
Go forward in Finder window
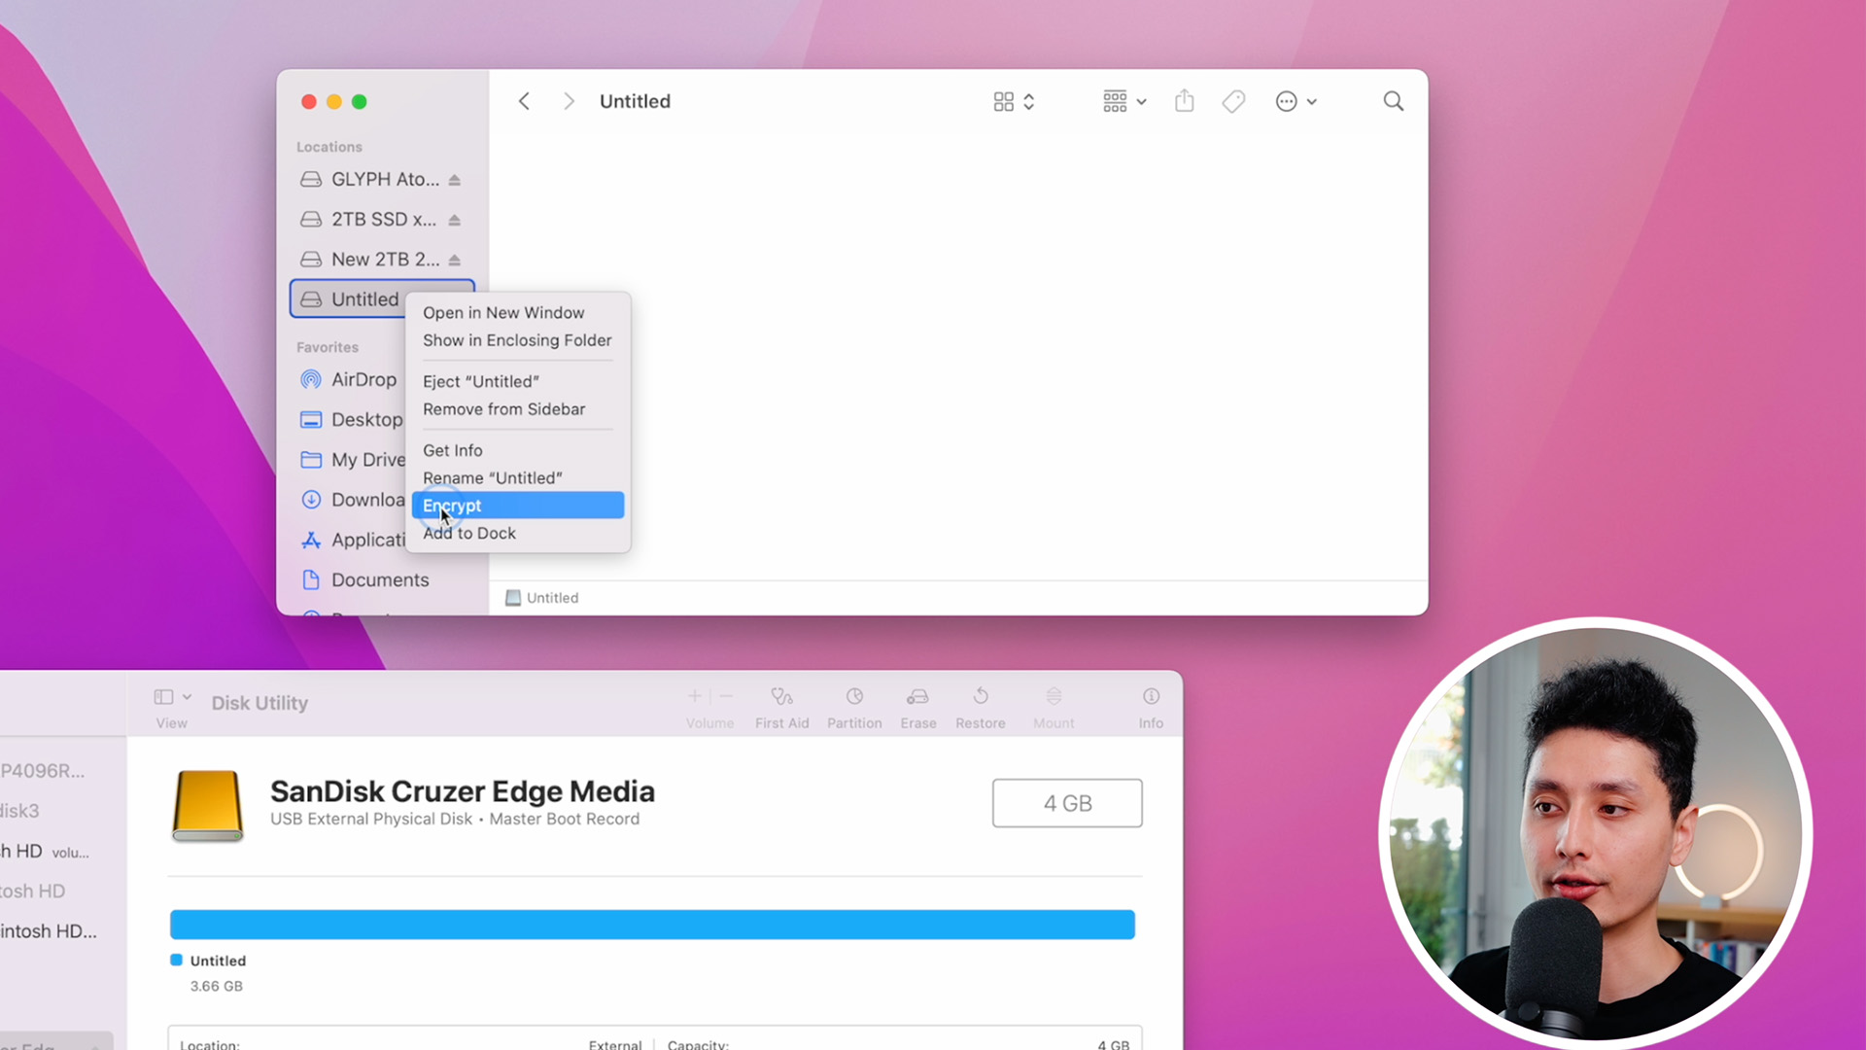click(x=569, y=101)
